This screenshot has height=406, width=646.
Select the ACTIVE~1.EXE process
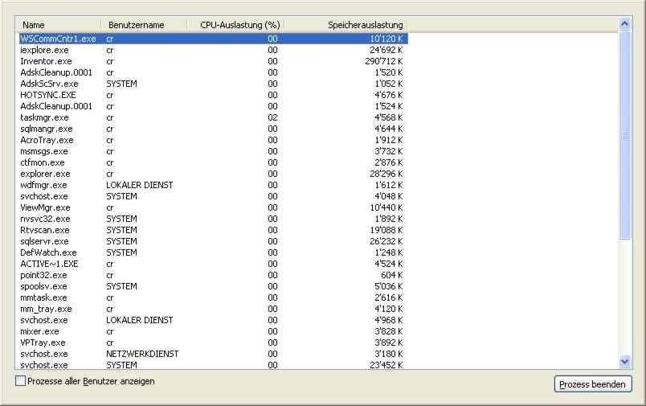[213, 264]
